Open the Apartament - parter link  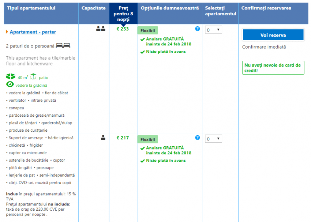tap(33, 32)
